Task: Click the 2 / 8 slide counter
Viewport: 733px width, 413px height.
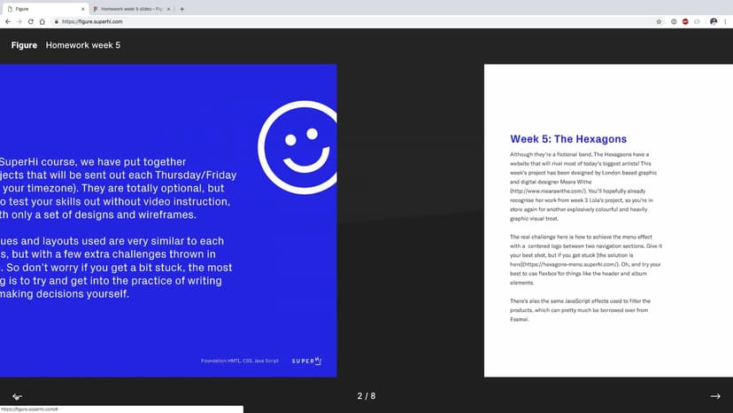Action: click(x=366, y=396)
